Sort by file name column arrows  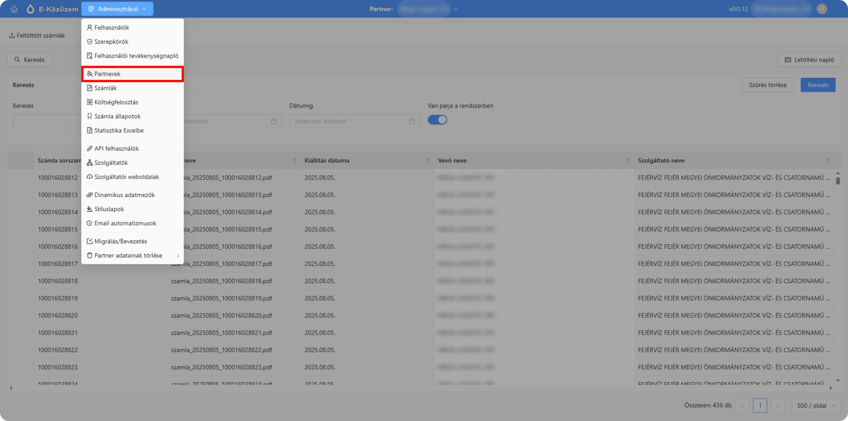pos(294,161)
